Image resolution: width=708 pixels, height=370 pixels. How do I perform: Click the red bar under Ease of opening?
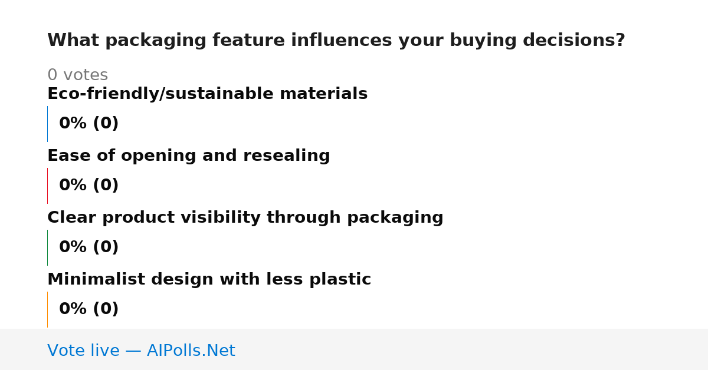click(x=47, y=186)
